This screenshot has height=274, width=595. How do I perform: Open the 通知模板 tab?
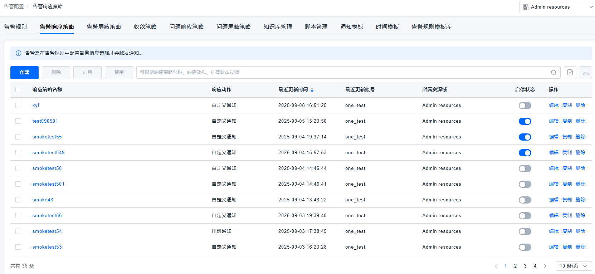click(351, 27)
